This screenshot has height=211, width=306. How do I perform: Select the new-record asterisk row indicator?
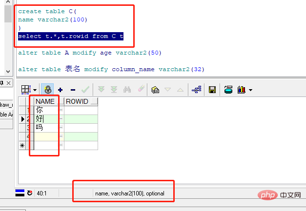tap(22, 145)
